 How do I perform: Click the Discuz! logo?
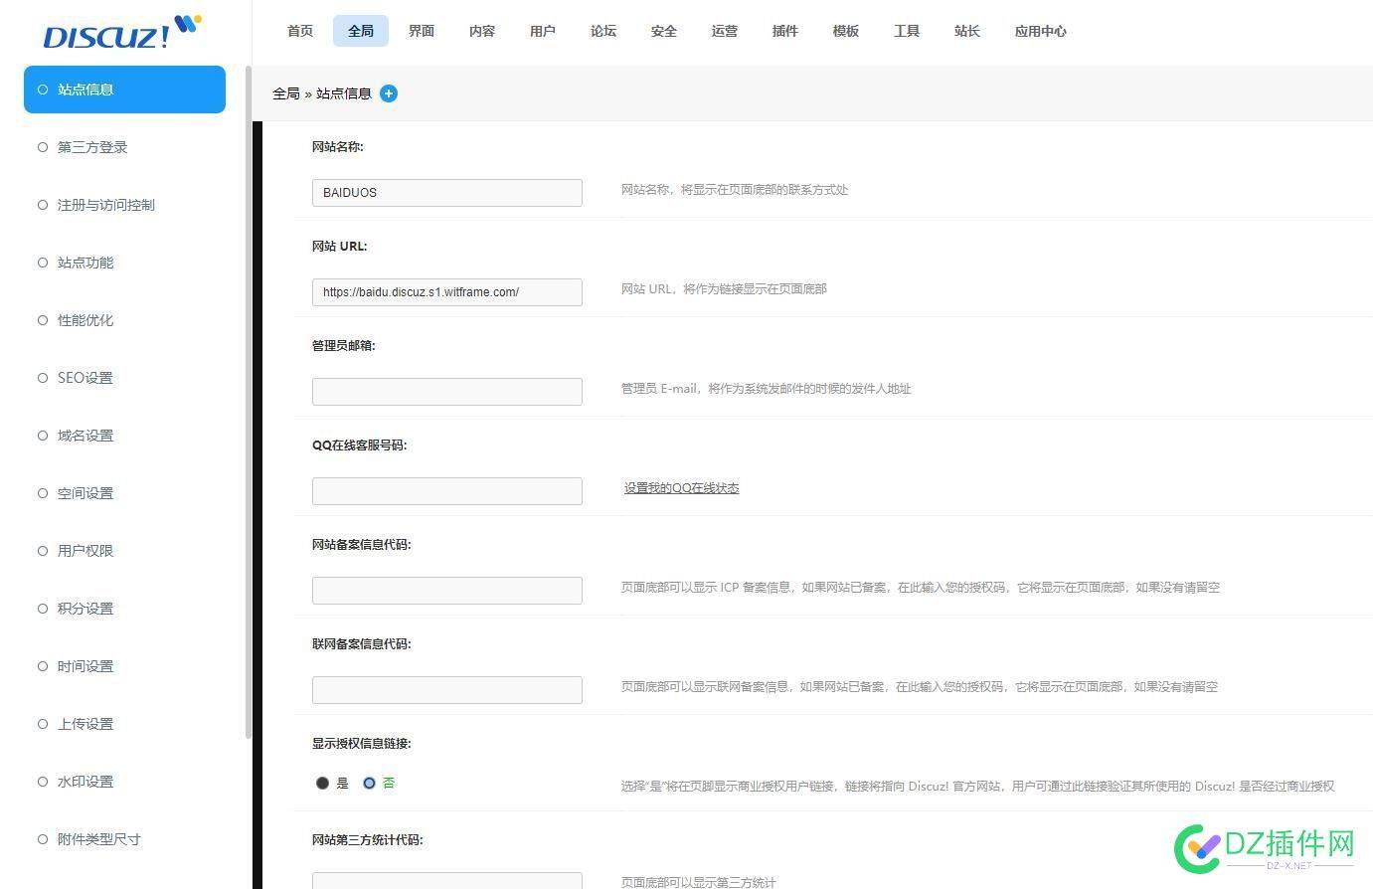(122, 32)
